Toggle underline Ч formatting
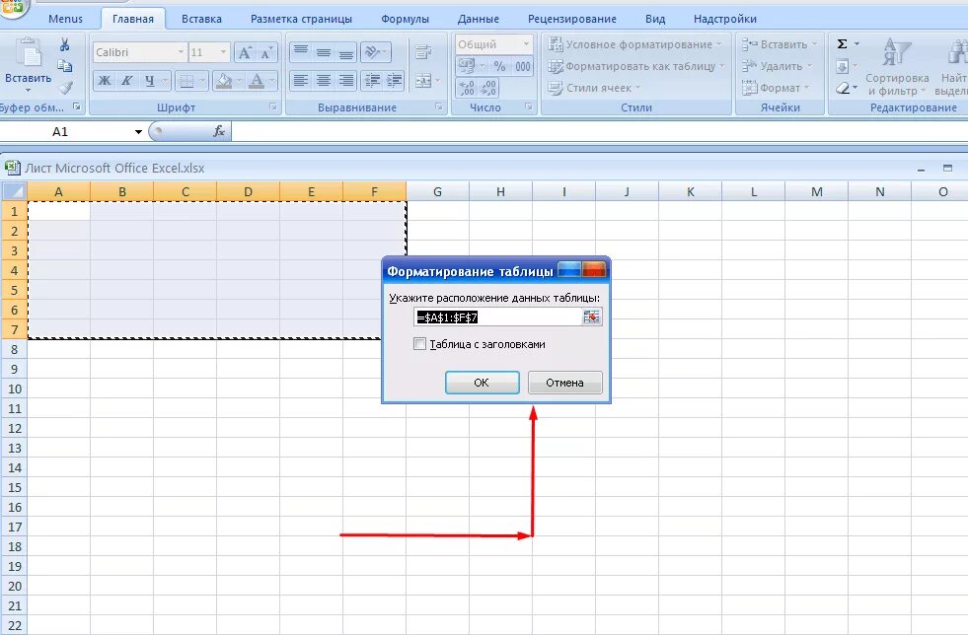Image resolution: width=968 pixels, height=635 pixels. click(x=149, y=80)
